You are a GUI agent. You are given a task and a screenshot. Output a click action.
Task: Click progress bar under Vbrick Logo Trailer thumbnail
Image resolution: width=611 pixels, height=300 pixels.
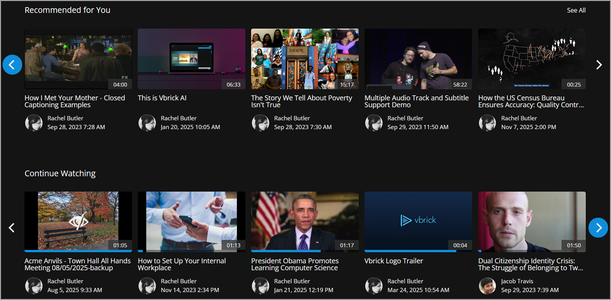pos(418,251)
